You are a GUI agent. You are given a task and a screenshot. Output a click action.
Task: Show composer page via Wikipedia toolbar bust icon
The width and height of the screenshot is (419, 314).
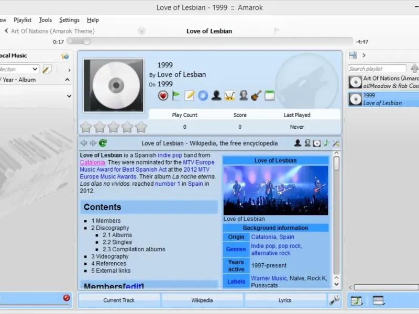click(x=307, y=143)
